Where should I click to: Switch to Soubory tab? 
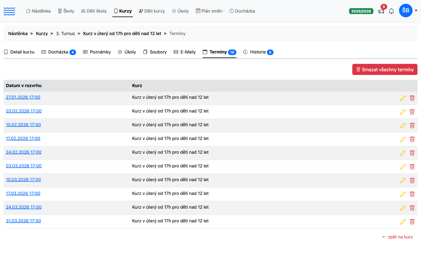(x=155, y=52)
